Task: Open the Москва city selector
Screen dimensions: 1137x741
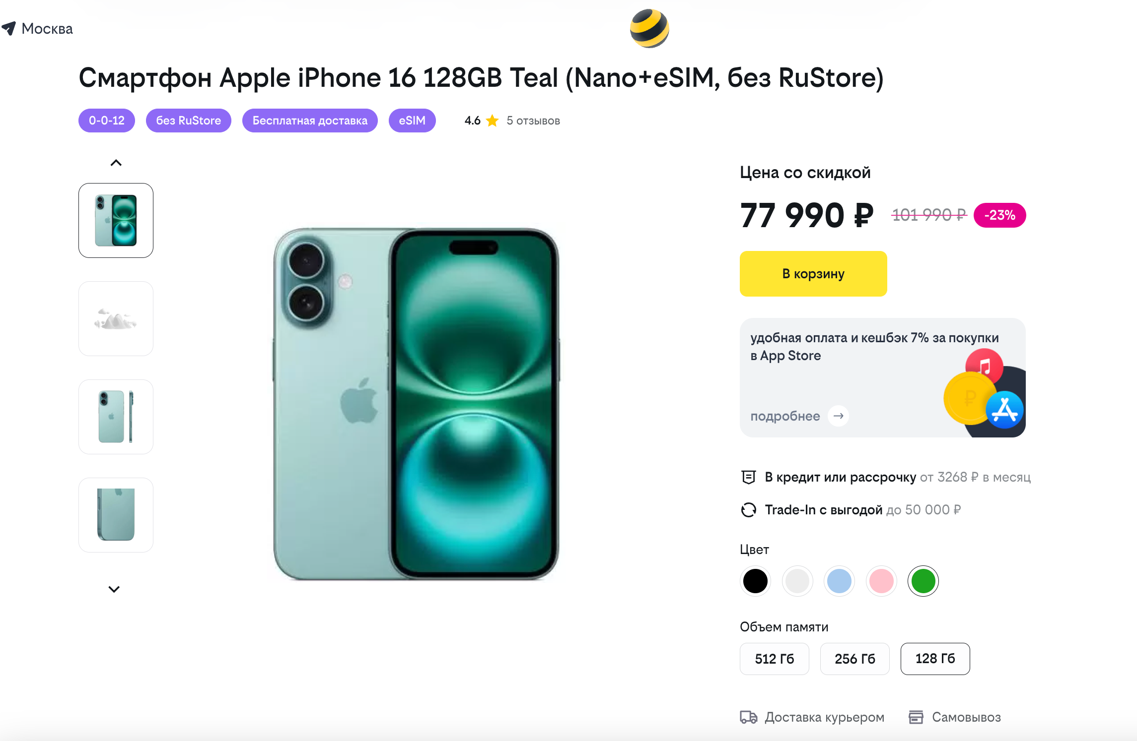Action: point(47,29)
